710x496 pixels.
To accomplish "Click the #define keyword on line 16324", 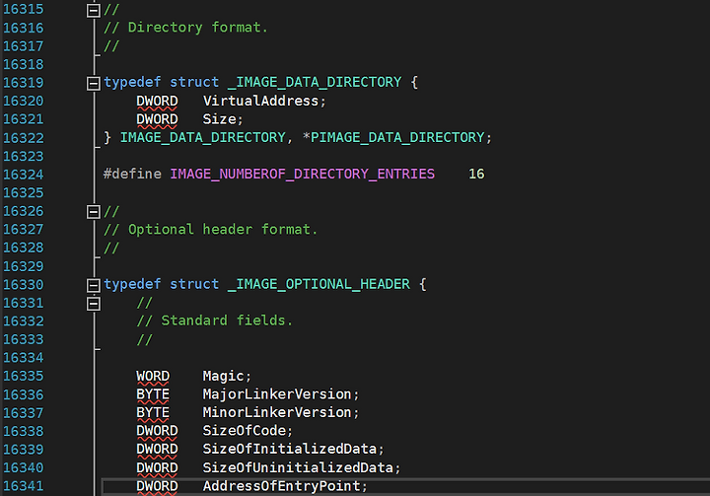I will pos(132,174).
